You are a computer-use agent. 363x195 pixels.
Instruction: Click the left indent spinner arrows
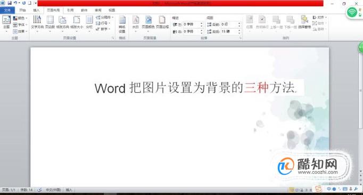point(202,25)
